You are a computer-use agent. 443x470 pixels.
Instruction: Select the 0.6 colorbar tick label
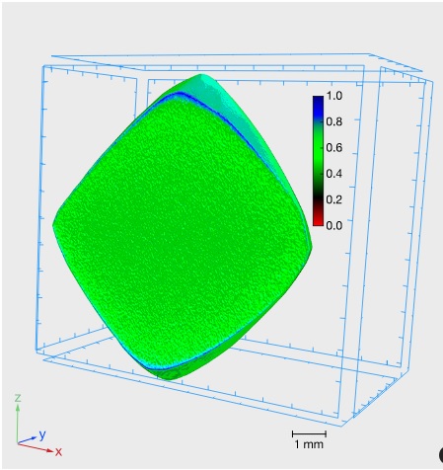pos(334,147)
